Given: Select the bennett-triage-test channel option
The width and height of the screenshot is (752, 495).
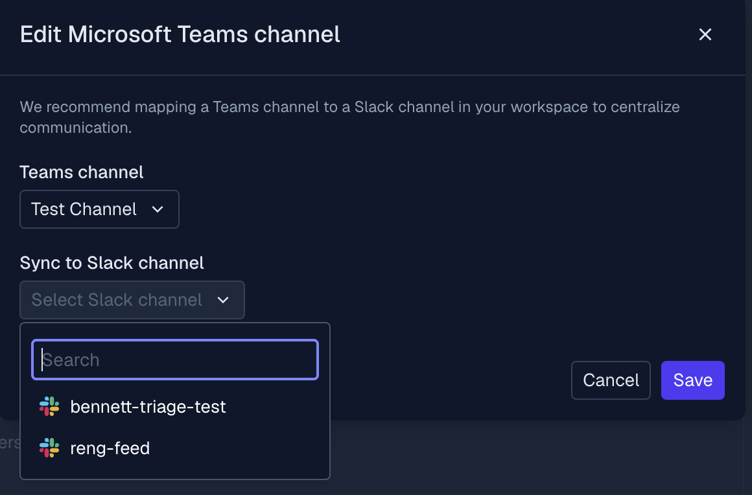Looking at the screenshot, I should [x=148, y=407].
